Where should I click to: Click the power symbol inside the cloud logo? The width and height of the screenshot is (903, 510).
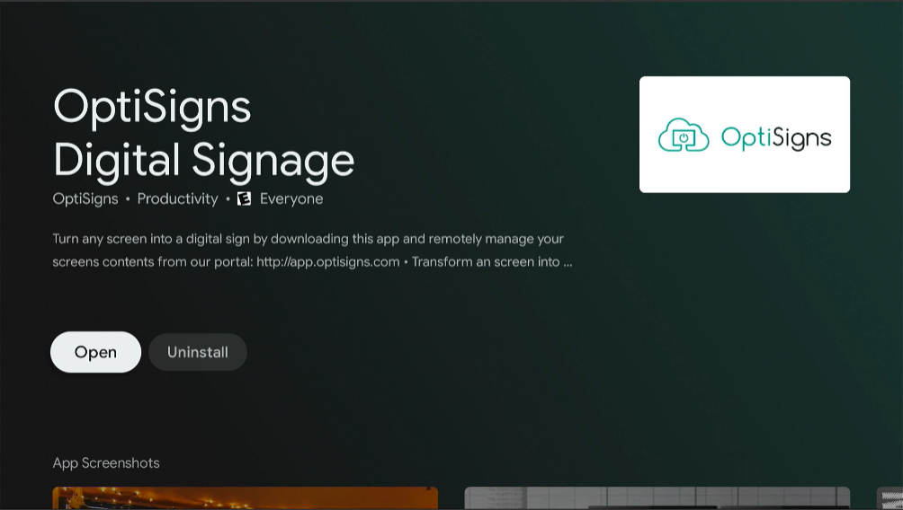tap(684, 138)
